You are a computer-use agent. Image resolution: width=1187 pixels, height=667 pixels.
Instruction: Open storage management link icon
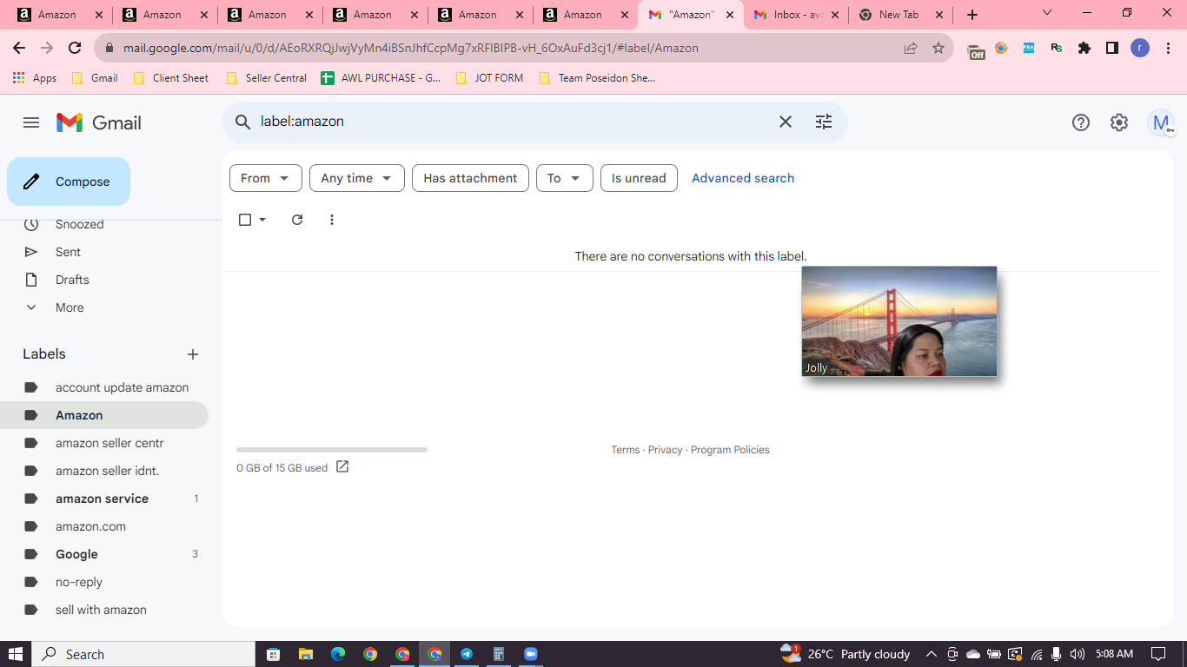tap(342, 467)
